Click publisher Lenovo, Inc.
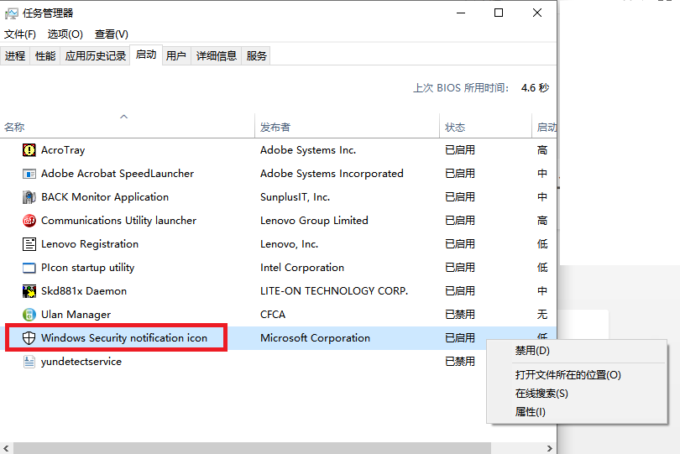 [290, 244]
